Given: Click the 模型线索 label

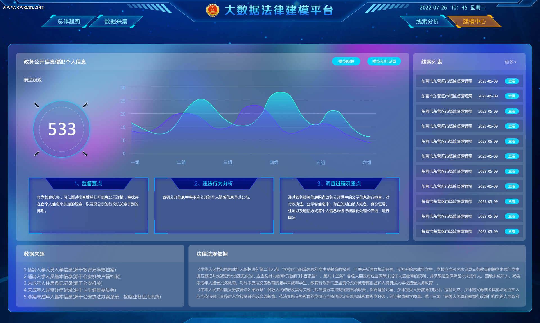Looking at the screenshot, I should (33, 80).
